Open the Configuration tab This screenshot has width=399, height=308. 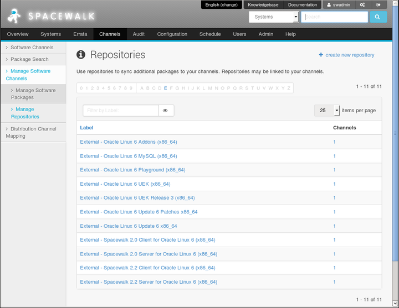172,34
